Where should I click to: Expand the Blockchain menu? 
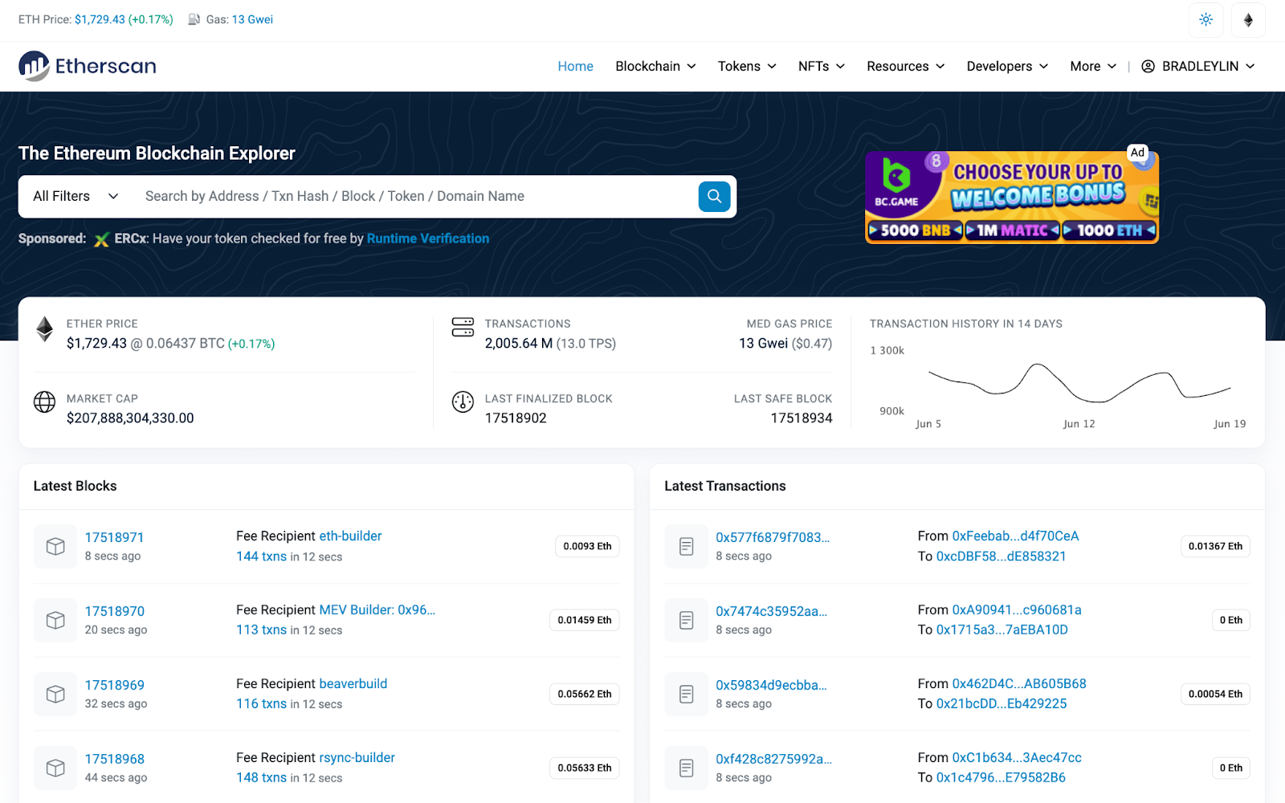[x=655, y=66]
